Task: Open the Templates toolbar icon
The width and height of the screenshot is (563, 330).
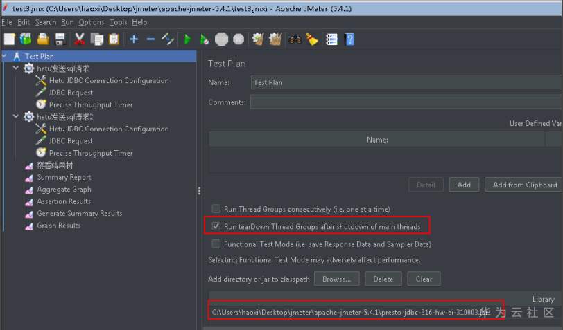Action: point(26,39)
